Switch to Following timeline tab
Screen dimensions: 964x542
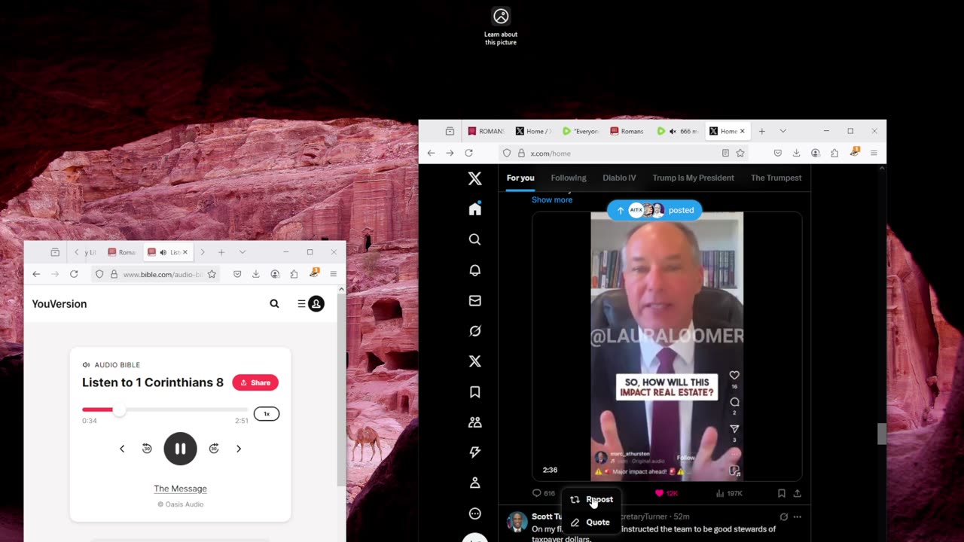pyautogui.click(x=569, y=178)
